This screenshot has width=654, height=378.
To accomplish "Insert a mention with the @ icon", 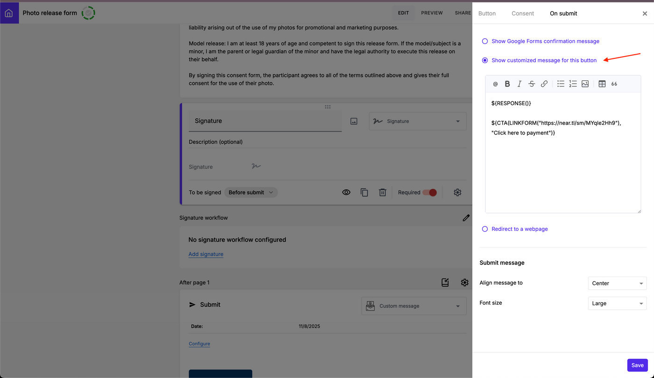I will pyautogui.click(x=495, y=84).
